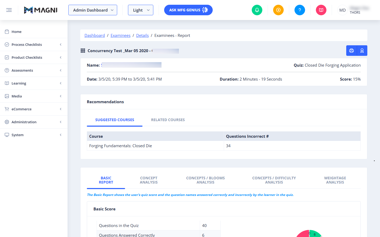Expand the Administration chevron
The image size is (380, 237).
[x=61, y=122]
